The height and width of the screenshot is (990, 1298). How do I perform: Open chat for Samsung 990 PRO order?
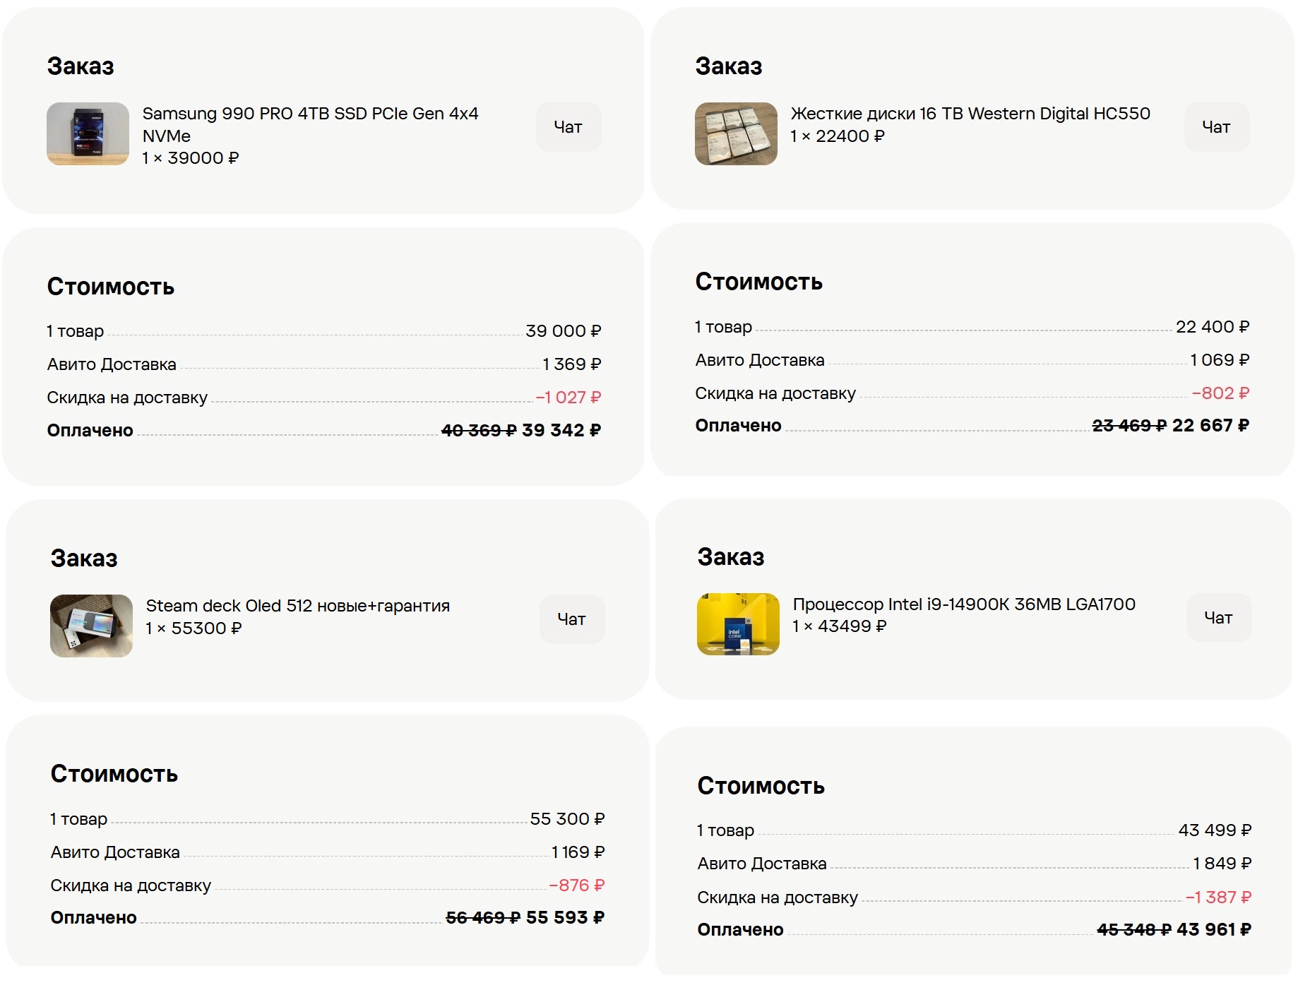point(568,127)
